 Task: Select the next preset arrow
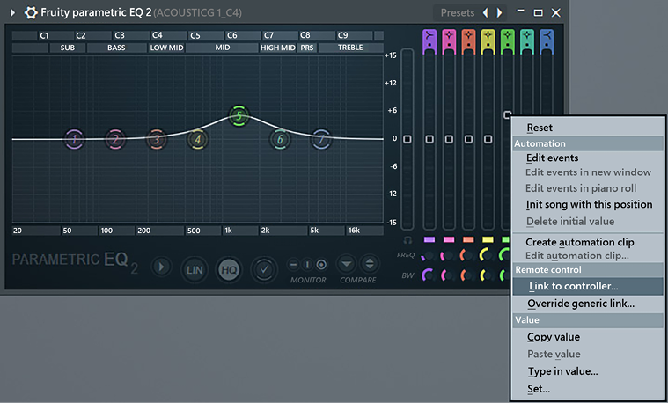coord(499,13)
